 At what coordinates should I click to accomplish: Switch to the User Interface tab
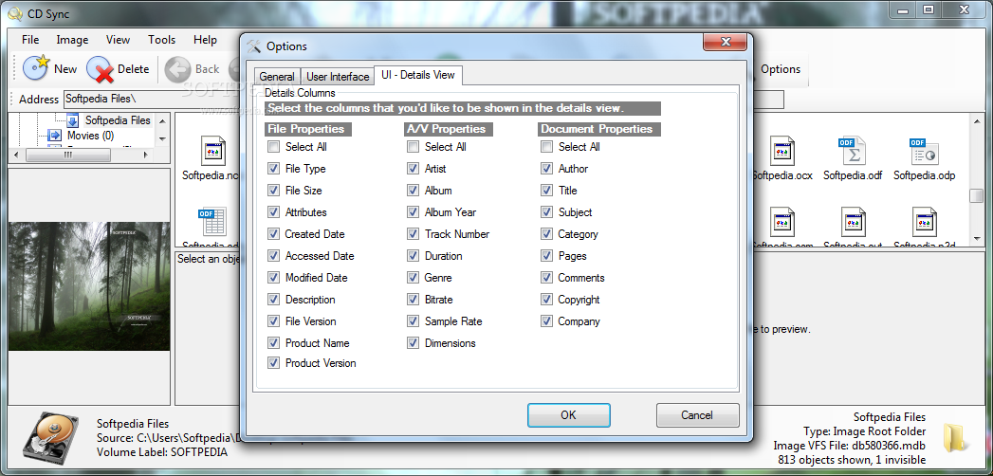pyautogui.click(x=338, y=77)
